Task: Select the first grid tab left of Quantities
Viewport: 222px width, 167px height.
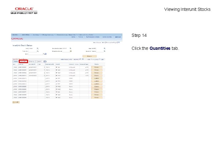Action: (x=16, y=62)
